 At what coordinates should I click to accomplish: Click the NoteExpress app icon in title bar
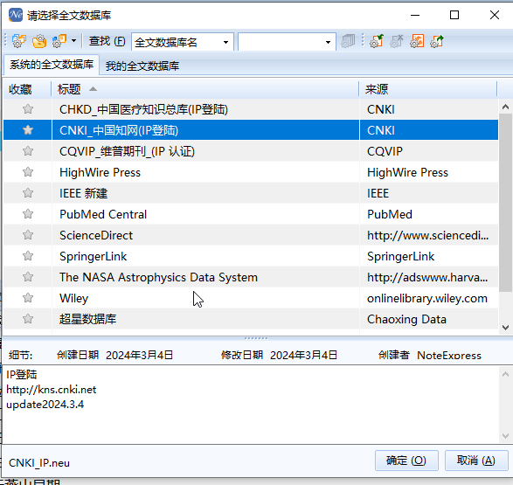coord(16,15)
